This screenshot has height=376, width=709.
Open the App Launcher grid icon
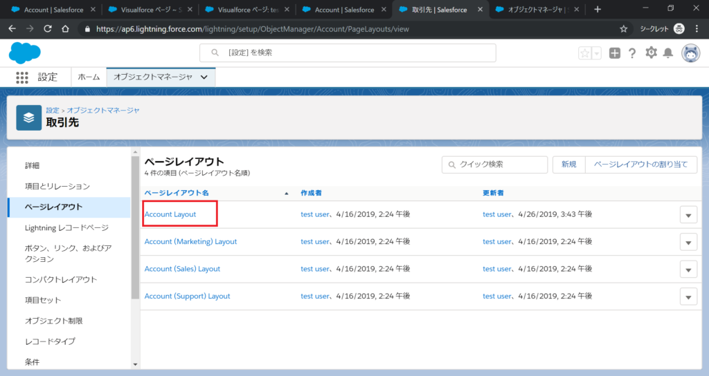22,77
